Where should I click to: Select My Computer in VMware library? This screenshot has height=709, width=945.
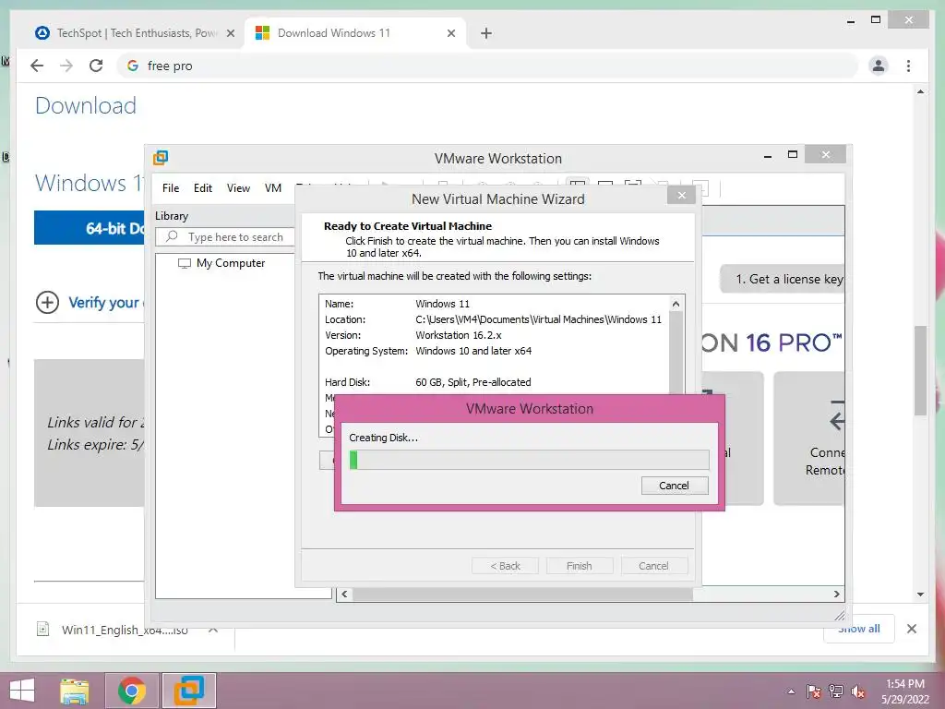coord(230,263)
